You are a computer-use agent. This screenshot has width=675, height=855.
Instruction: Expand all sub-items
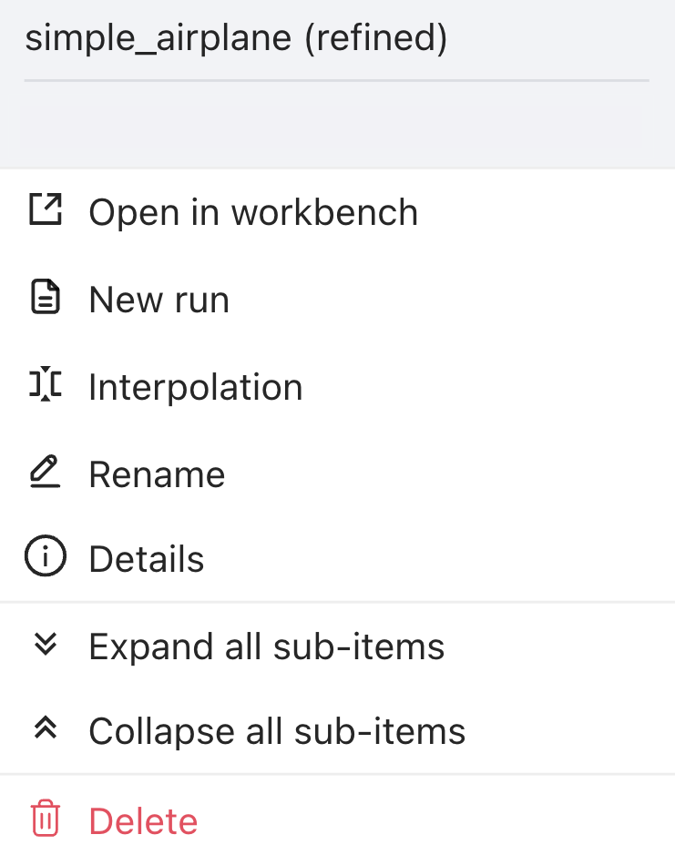coord(266,646)
